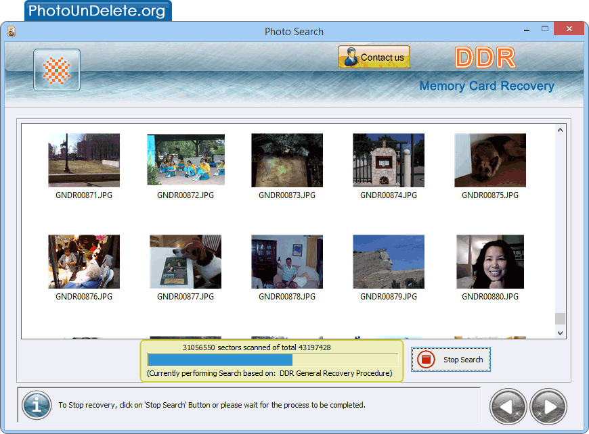Click the red stop icon in Stop Search
This screenshot has height=434, width=589.
pos(426,359)
